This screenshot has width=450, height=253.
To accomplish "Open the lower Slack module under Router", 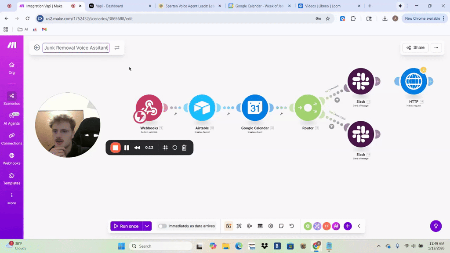I will [x=361, y=134].
